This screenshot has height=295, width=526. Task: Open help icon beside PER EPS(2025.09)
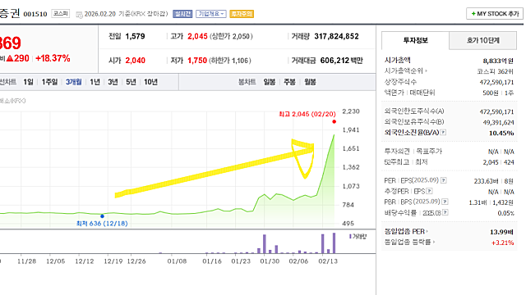[444, 180]
